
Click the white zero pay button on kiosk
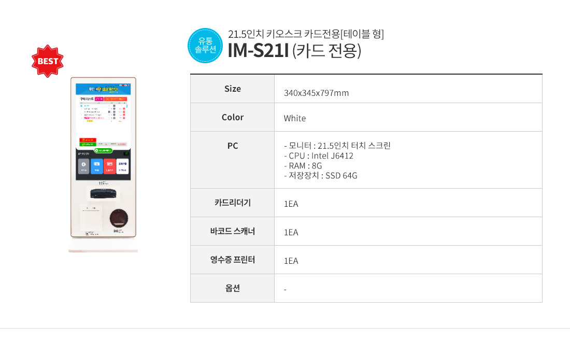tap(122, 166)
